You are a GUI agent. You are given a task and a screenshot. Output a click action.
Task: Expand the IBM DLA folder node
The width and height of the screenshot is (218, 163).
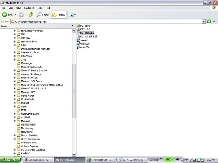tap(15, 38)
